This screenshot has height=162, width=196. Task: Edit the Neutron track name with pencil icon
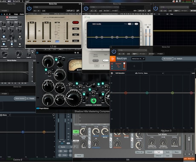144,58
